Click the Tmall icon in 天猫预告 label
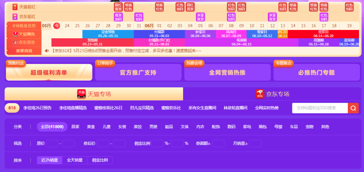This screenshot has height=172, width=364. tap(15, 34)
